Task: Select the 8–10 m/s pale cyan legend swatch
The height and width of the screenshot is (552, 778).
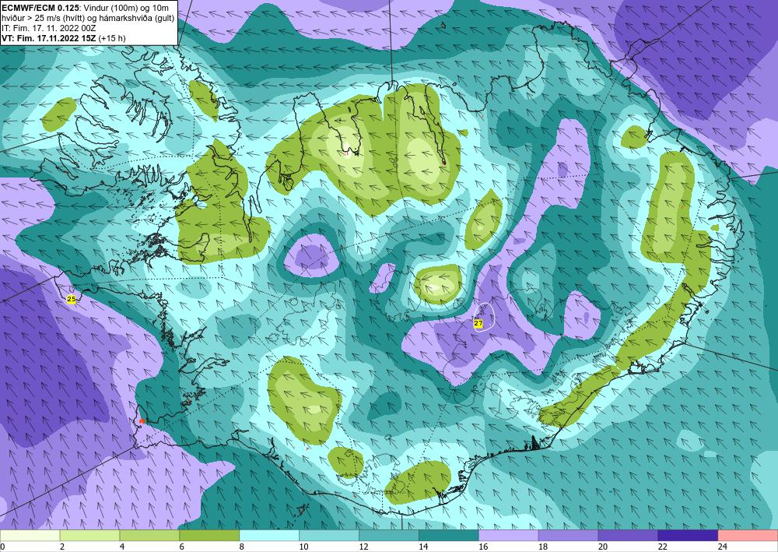Action: pos(269,536)
